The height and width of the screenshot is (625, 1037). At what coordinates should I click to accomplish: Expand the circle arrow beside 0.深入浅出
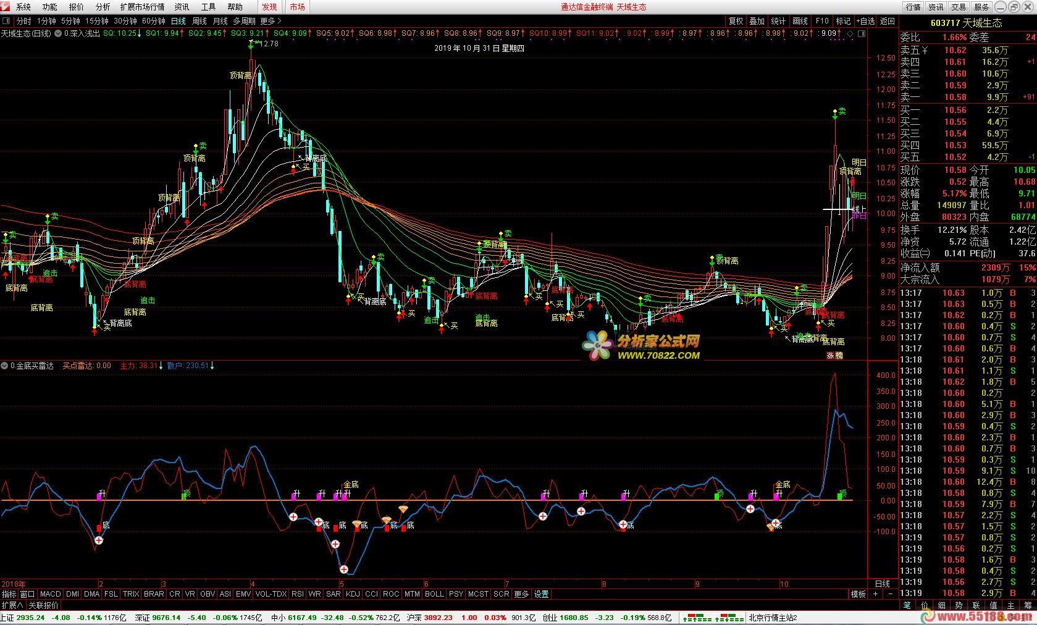(x=59, y=33)
